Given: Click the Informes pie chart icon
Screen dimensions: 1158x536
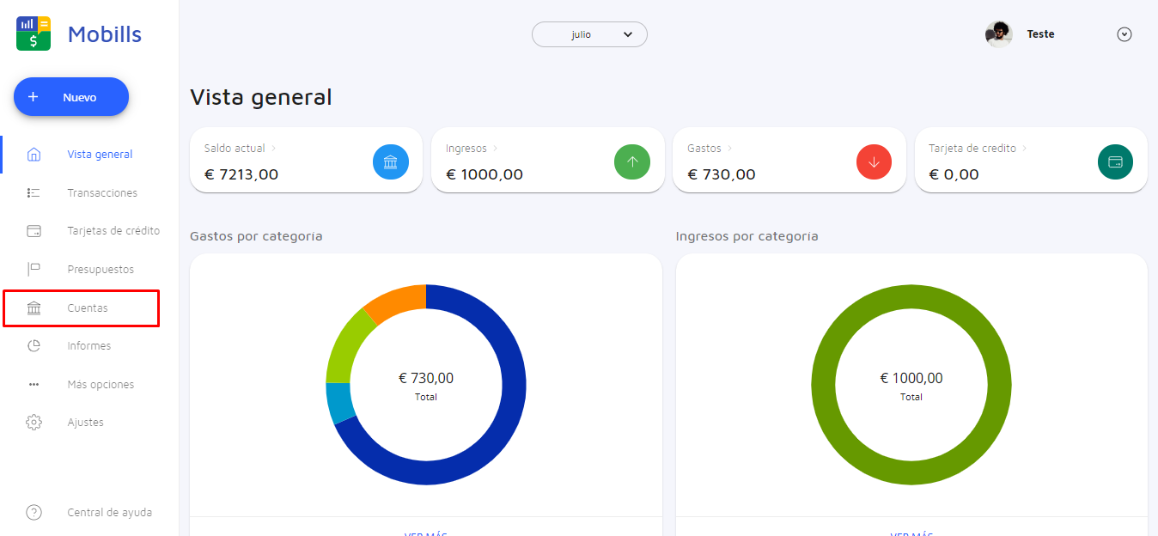Looking at the screenshot, I should [34, 346].
